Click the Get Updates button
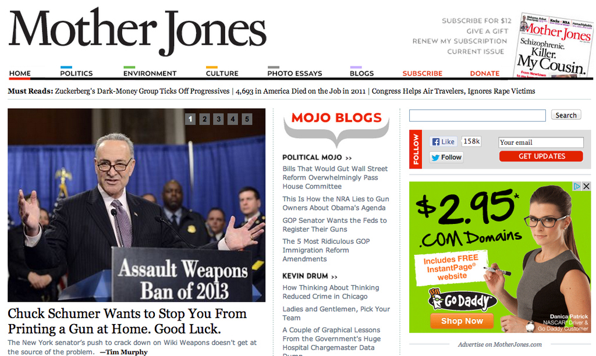Screen dimensions: 596x356 pyautogui.click(x=541, y=156)
